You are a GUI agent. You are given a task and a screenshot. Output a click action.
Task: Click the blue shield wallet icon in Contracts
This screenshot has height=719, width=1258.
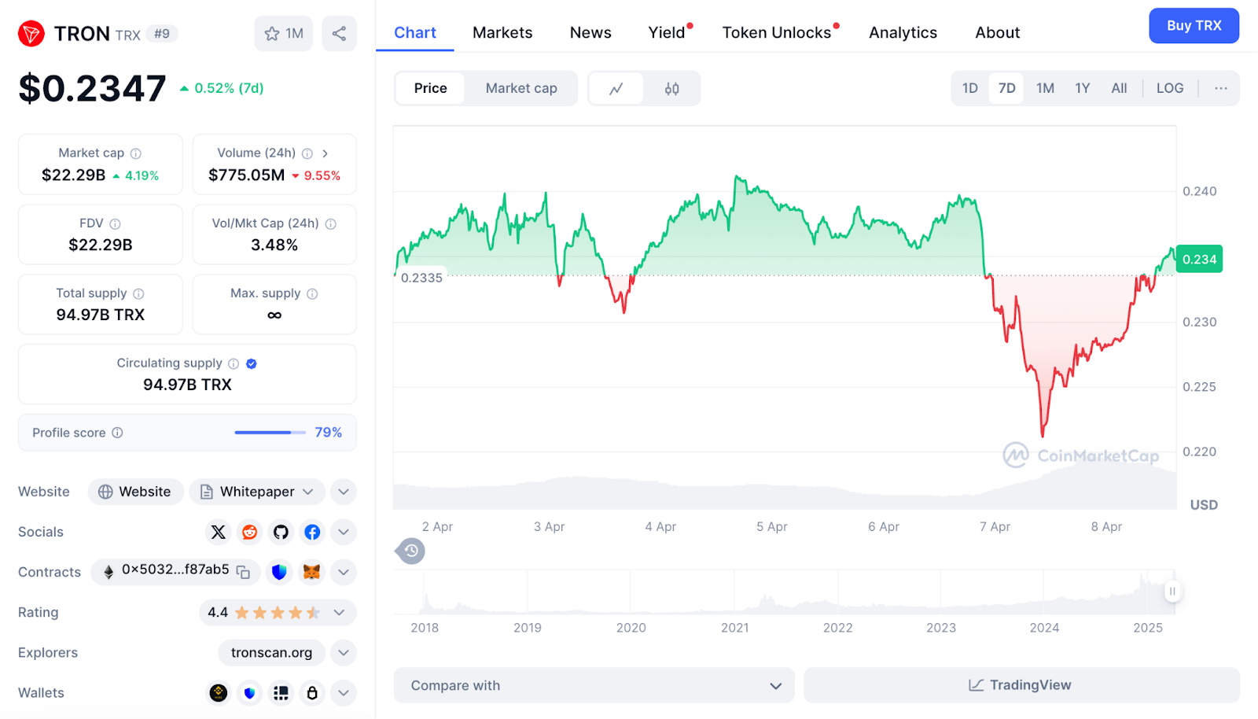[279, 572]
